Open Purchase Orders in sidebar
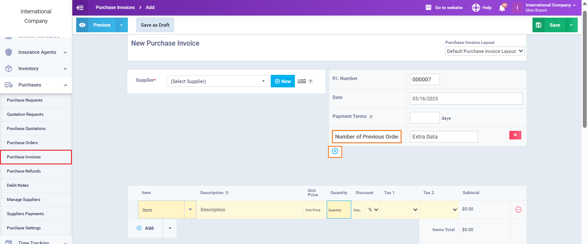 (x=22, y=143)
